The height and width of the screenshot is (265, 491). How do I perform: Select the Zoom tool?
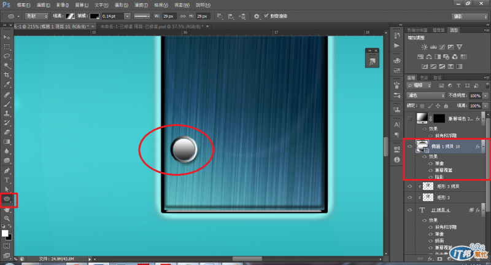coord(7,218)
